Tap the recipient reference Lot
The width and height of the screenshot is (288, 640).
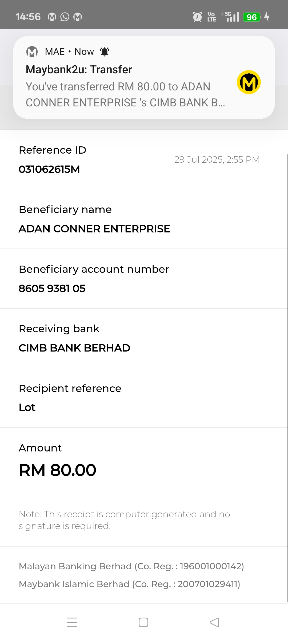(x=27, y=407)
